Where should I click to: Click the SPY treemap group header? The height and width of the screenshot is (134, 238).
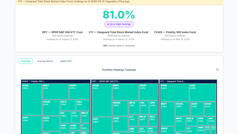point(125,81)
